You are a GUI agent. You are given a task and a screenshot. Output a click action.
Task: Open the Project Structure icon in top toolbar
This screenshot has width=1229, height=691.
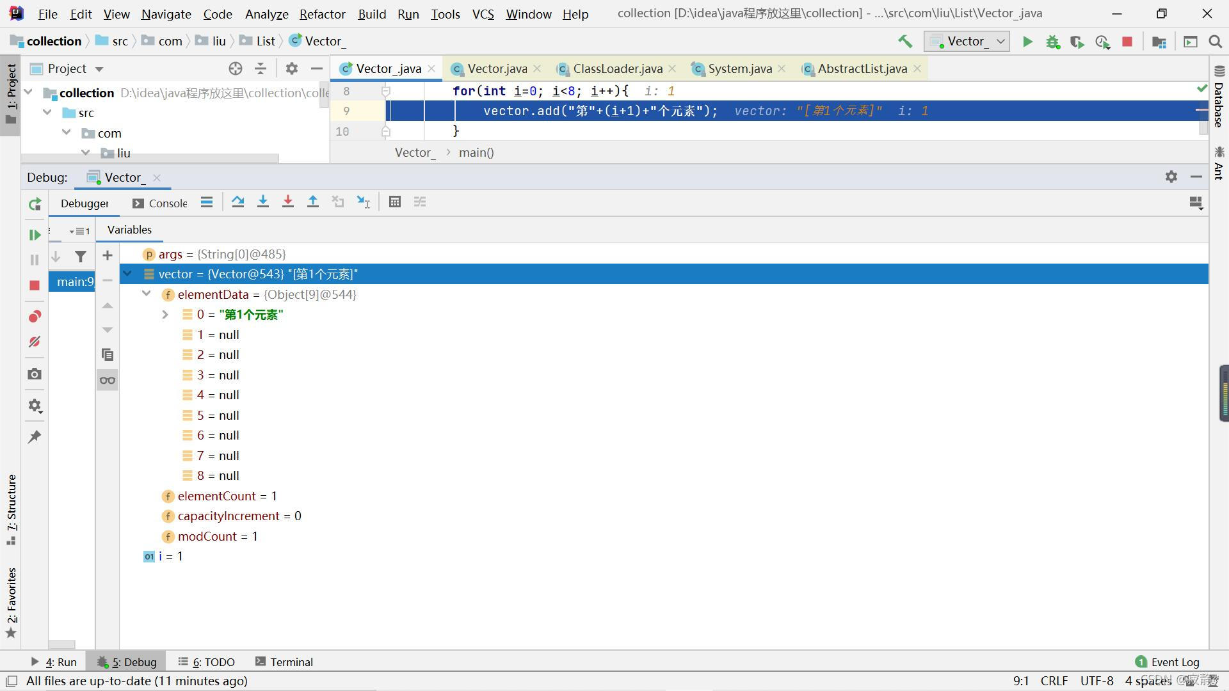(x=1159, y=42)
